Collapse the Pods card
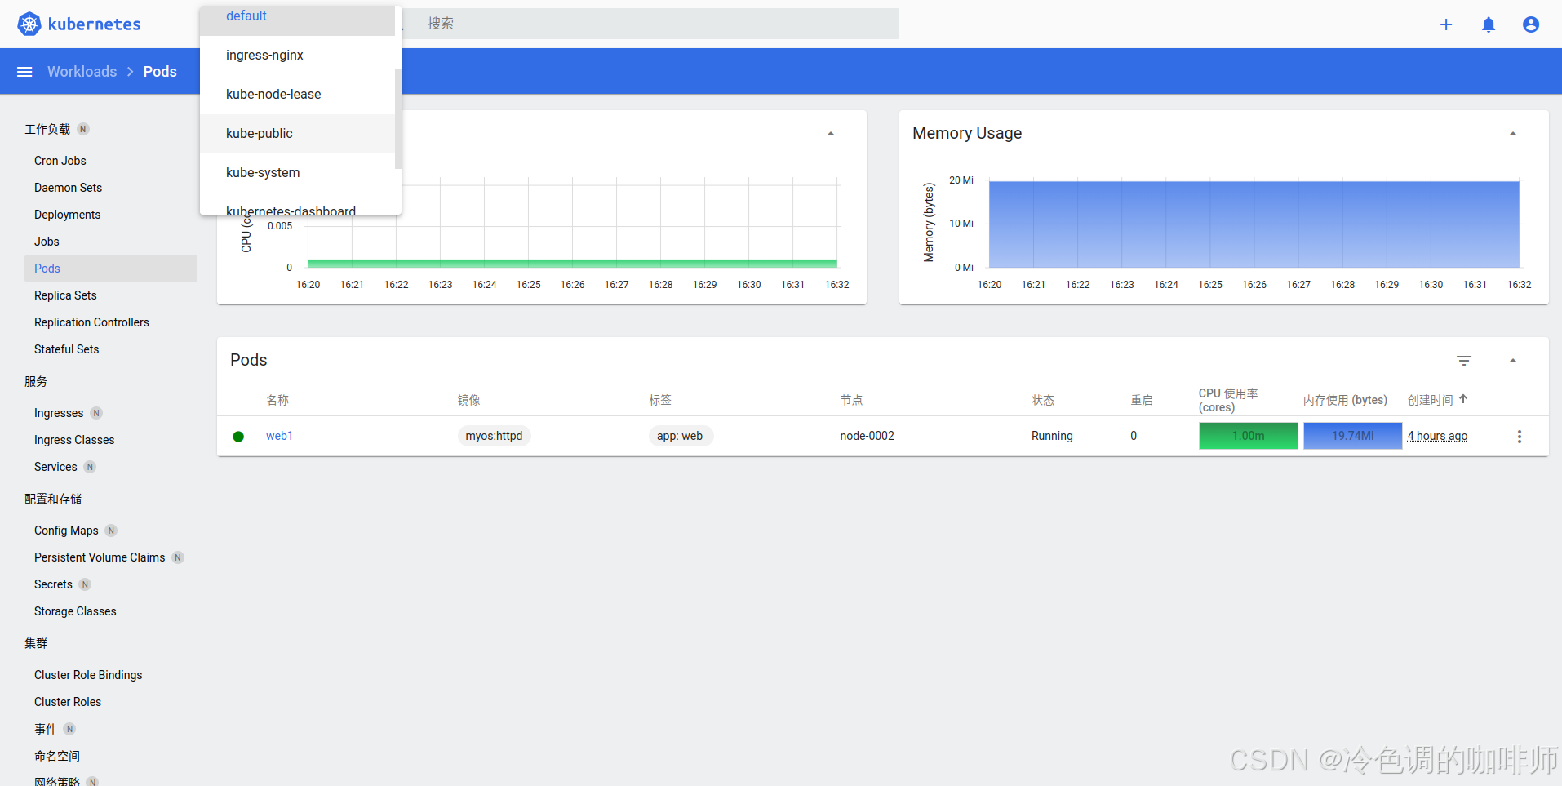The height and width of the screenshot is (786, 1562). click(x=1513, y=361)
